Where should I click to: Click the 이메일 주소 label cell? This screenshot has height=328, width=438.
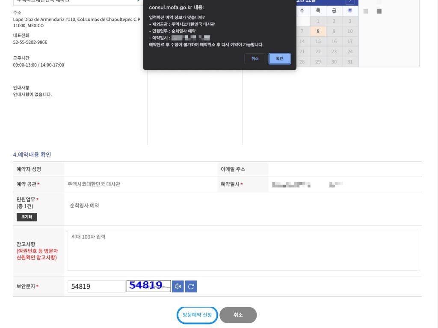tap(243, 169)
